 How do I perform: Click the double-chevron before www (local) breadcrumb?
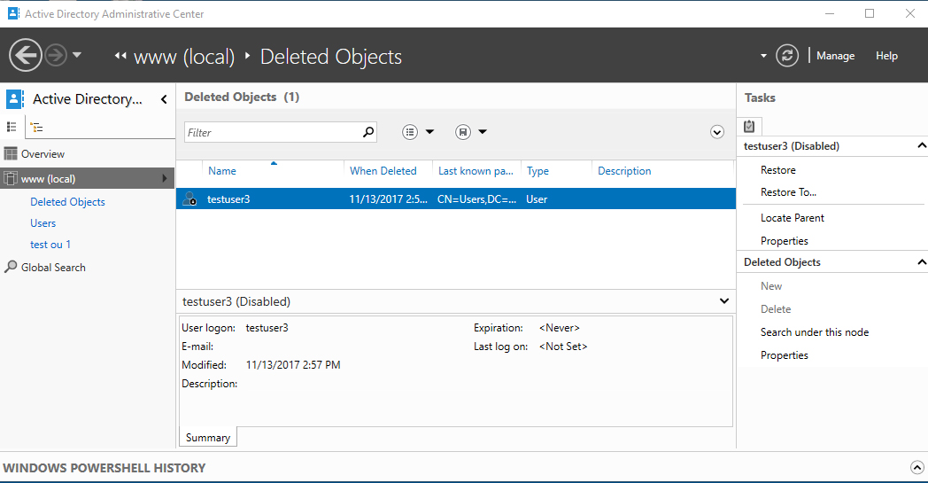(x=120, y=56)
